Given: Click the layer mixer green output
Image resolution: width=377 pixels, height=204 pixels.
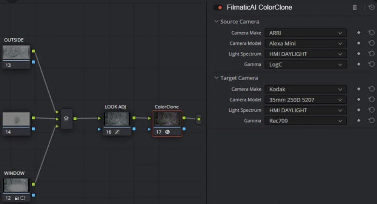Looking at the screenshot, I should (75, 119).
